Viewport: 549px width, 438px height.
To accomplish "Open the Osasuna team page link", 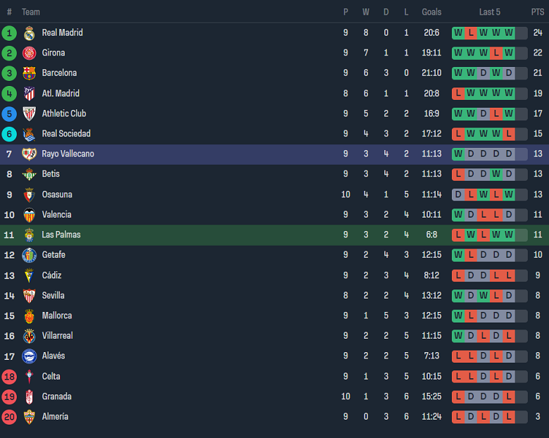I will [x=57, y=194].
